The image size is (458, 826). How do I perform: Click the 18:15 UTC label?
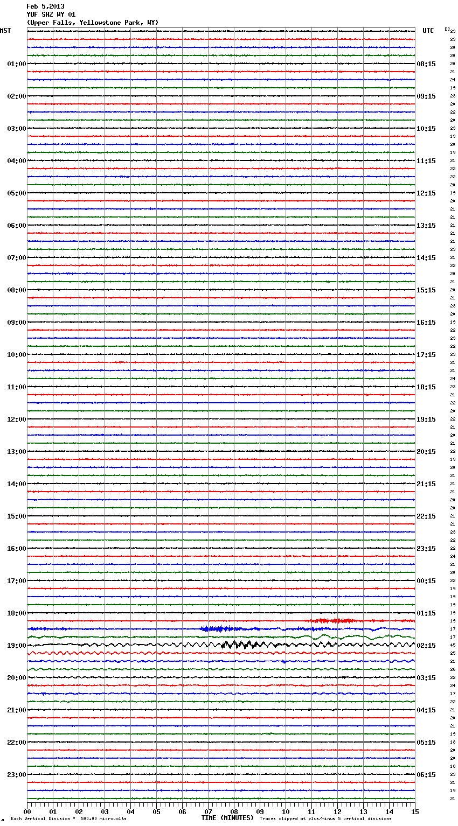point(426,387)
